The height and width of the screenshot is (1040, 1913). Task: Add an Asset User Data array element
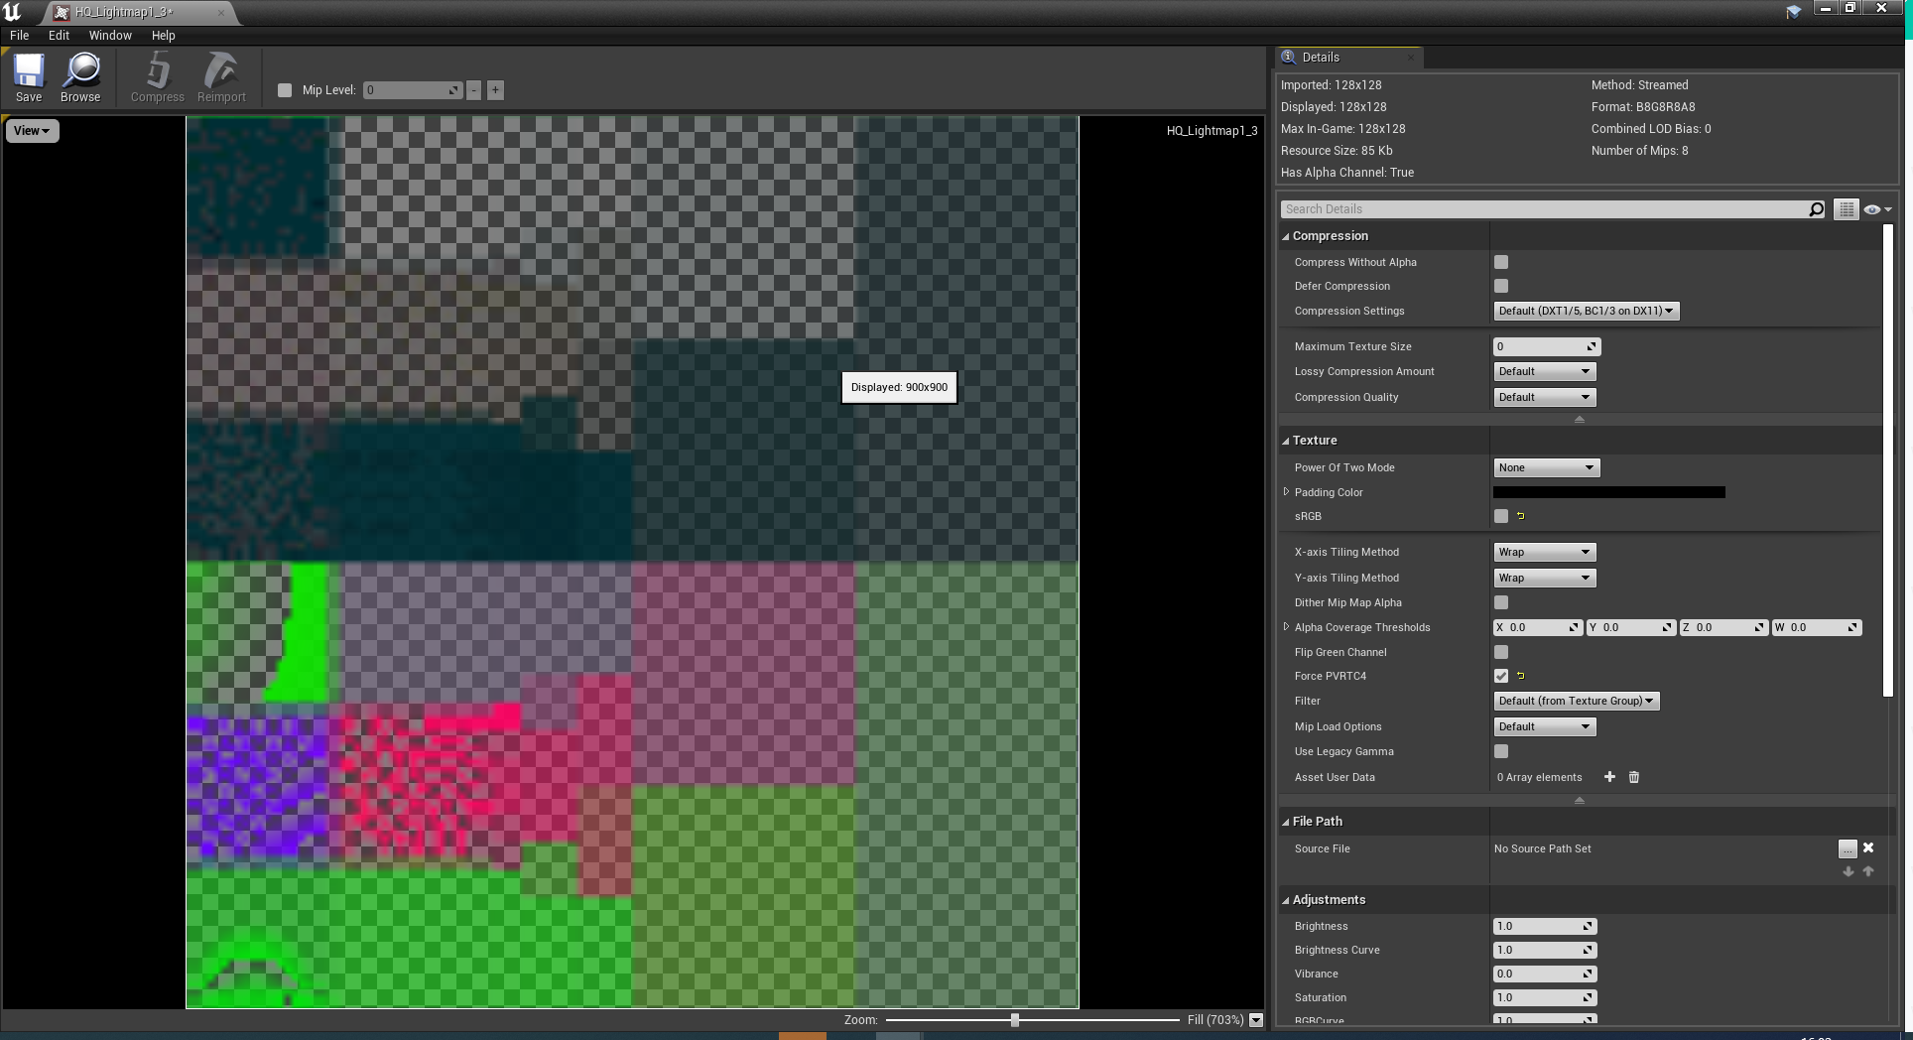point(1609,777)
